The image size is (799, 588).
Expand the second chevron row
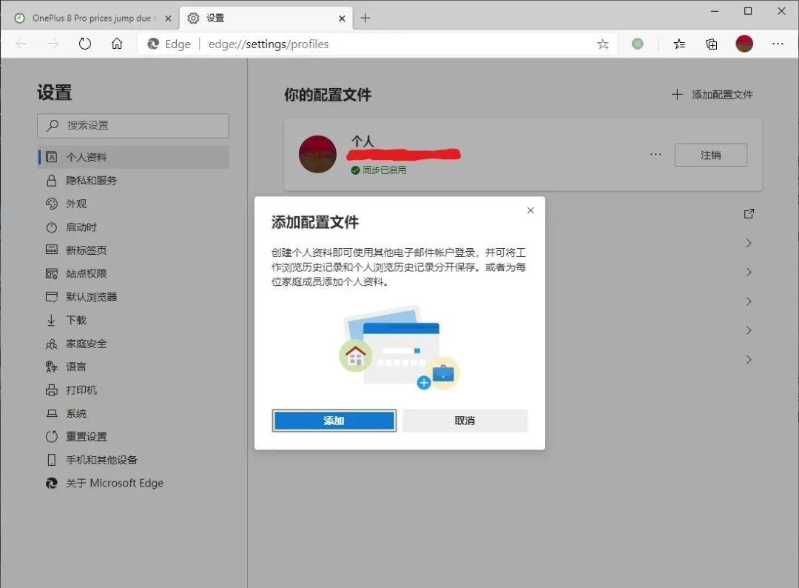click(x=749, y=272)
